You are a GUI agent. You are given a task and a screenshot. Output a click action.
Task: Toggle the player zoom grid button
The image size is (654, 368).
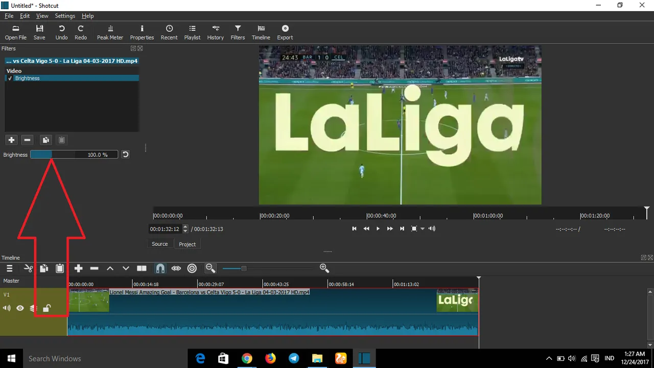[414, 228]
